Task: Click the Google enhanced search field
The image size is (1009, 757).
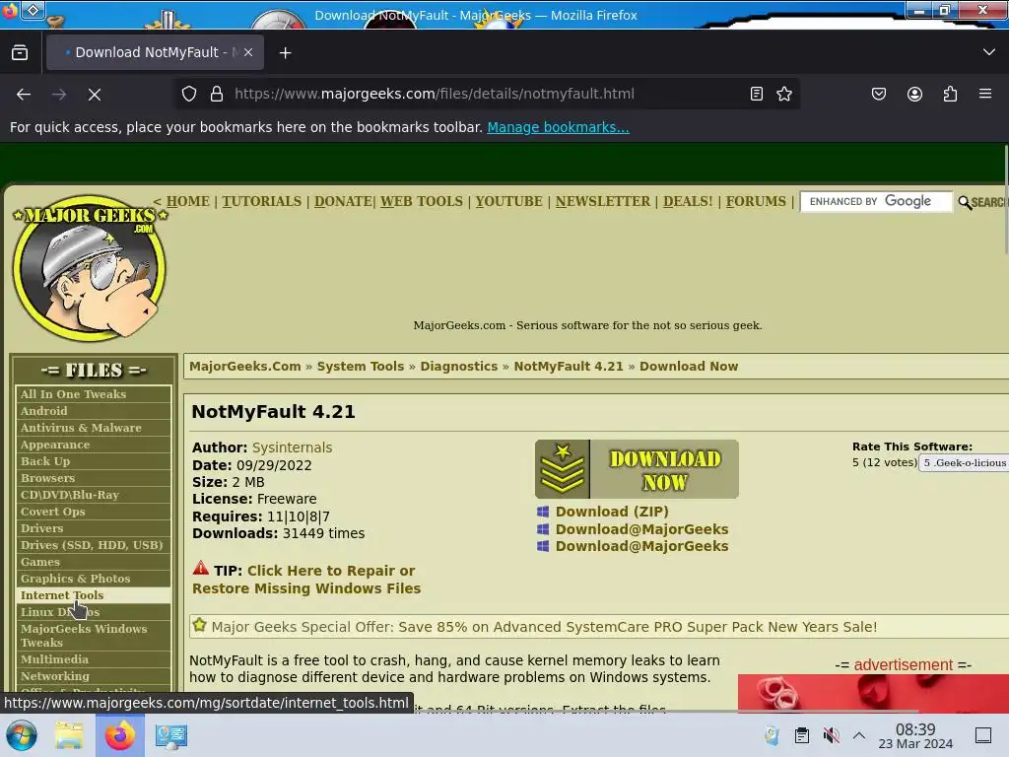Action: pyautogui.click(x=876, y=201)
